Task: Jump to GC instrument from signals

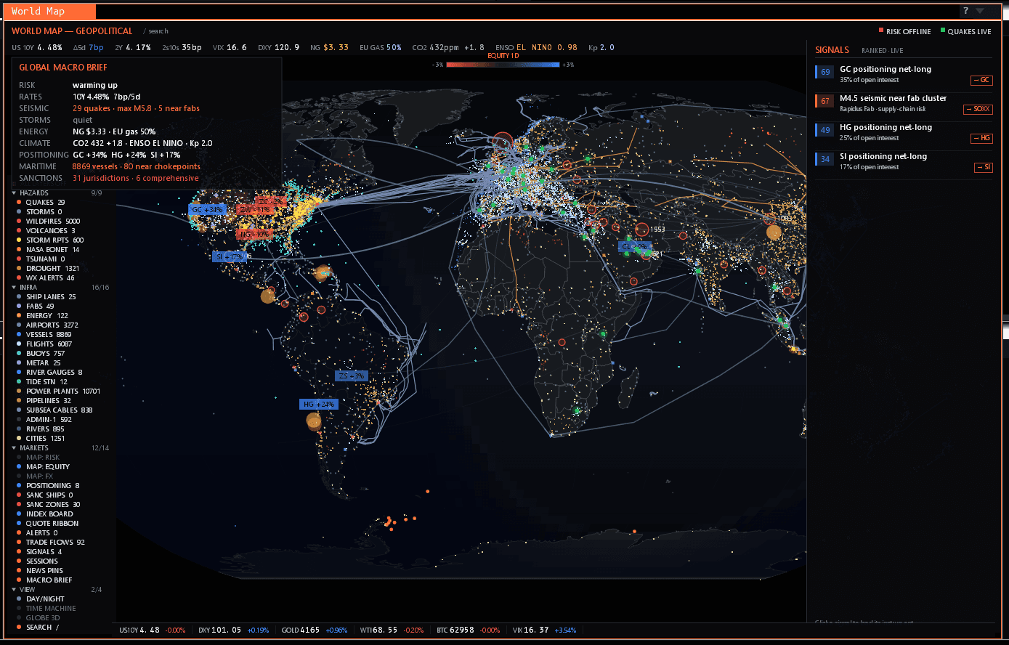Action: (981, 80)
